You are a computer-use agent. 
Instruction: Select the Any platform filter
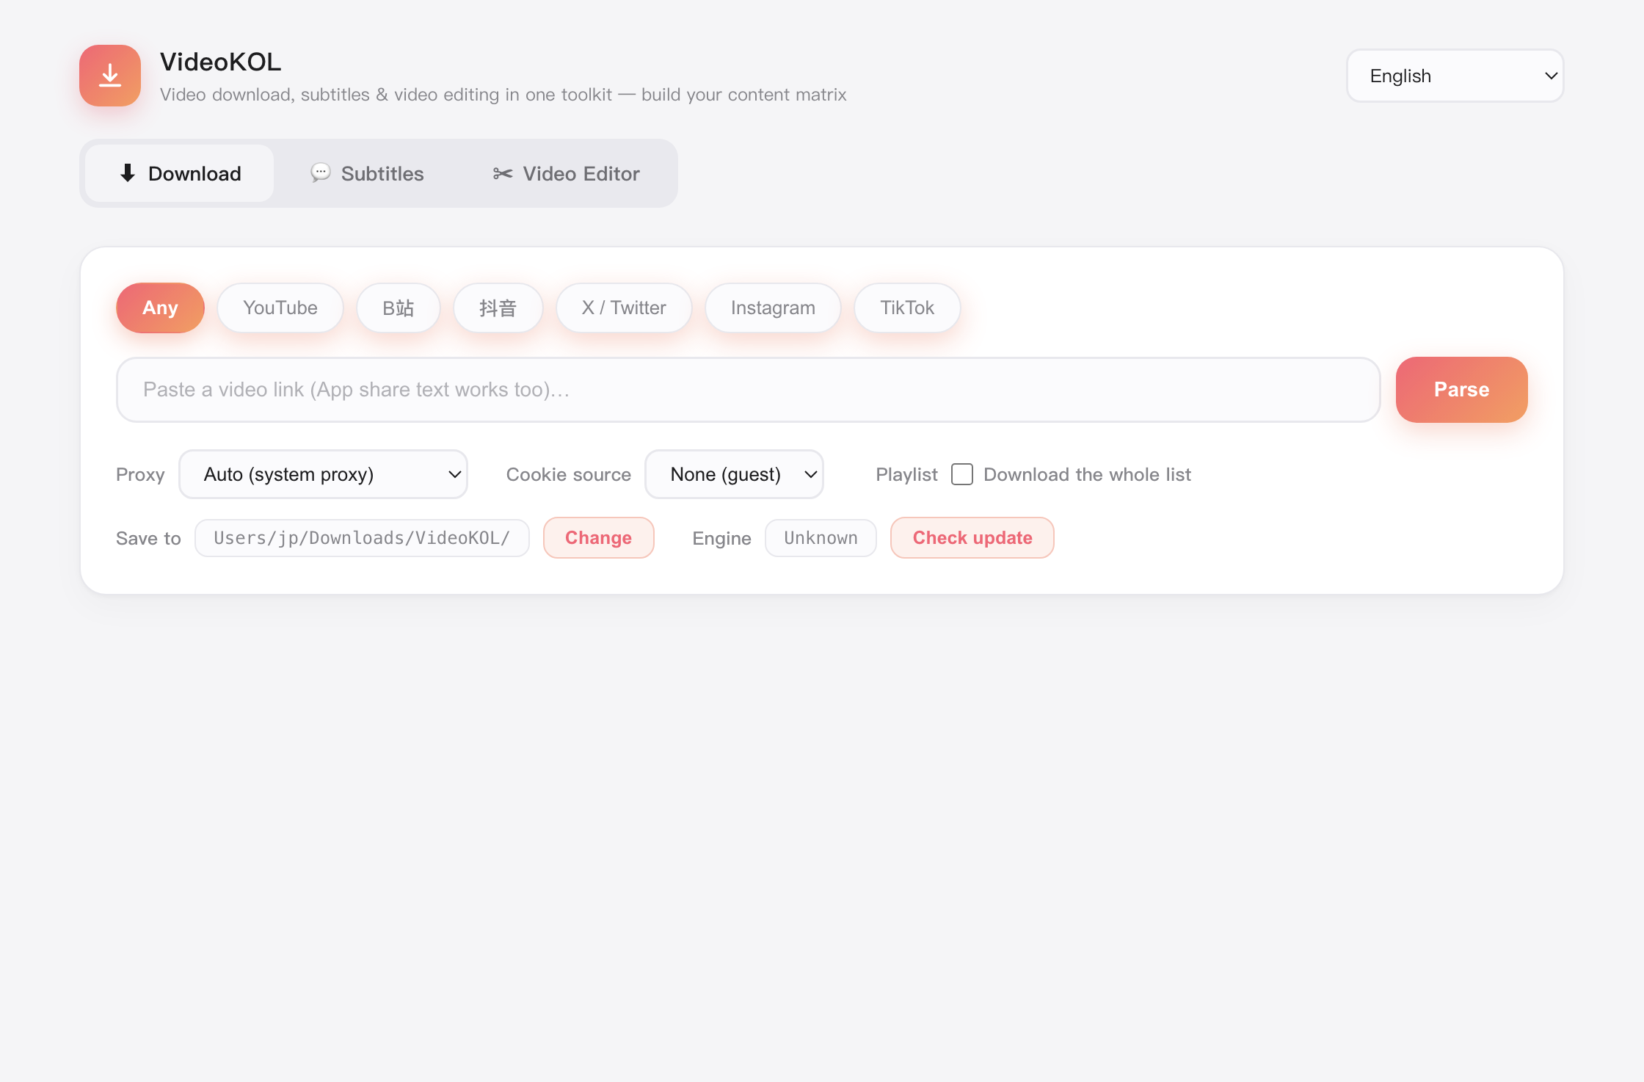pyautogui.click(x=160, y=308)
